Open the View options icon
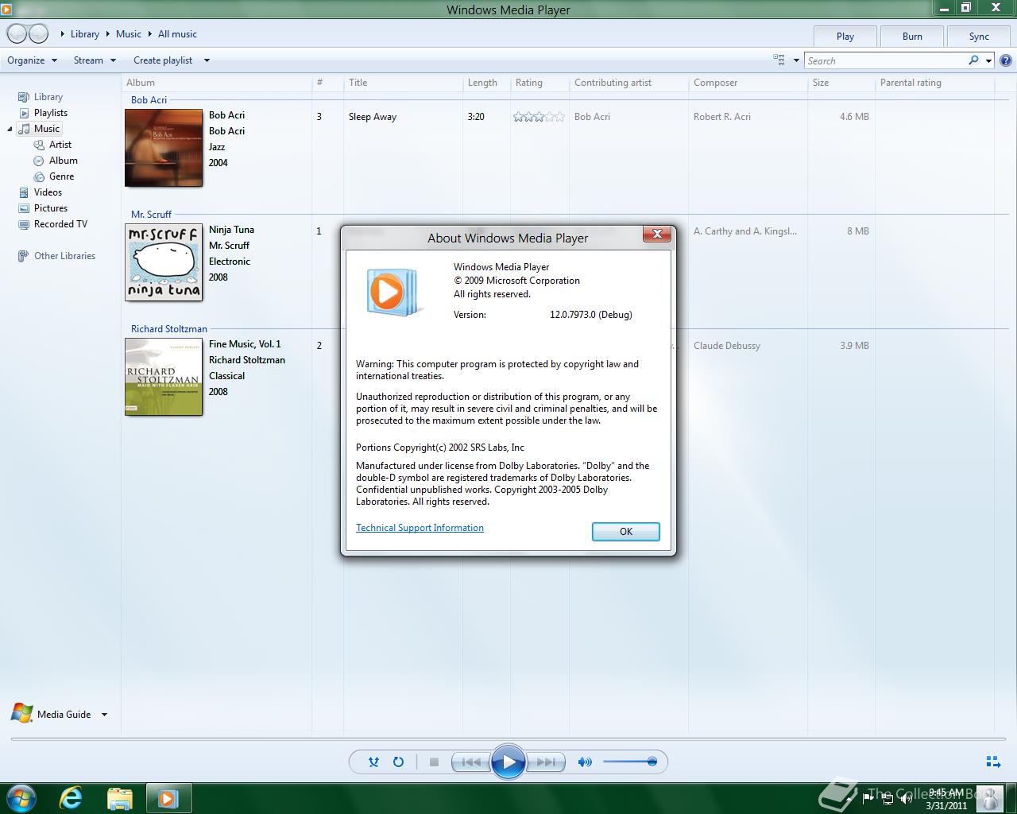The width and height of the screenshot is (1017, 814). tap(779, 60)
